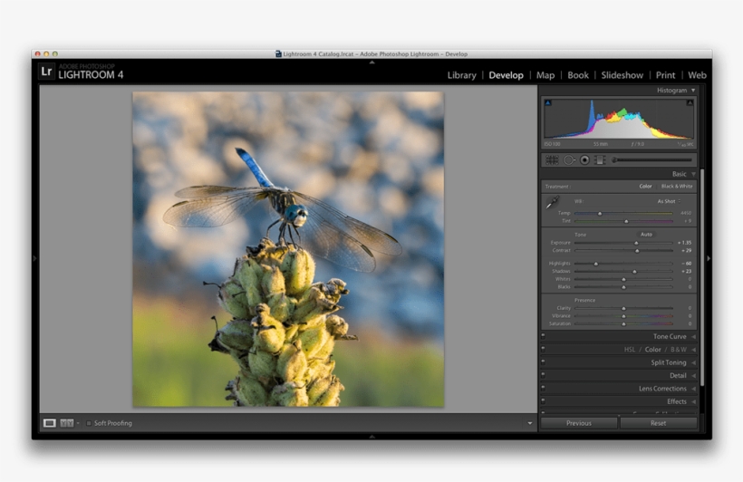Expand the Tone Curve panel

point(693,336)
